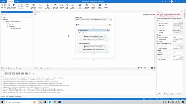Switch to the Project panel tab
Viewport: 186px width, 104px height.
[x=4, y=68]
